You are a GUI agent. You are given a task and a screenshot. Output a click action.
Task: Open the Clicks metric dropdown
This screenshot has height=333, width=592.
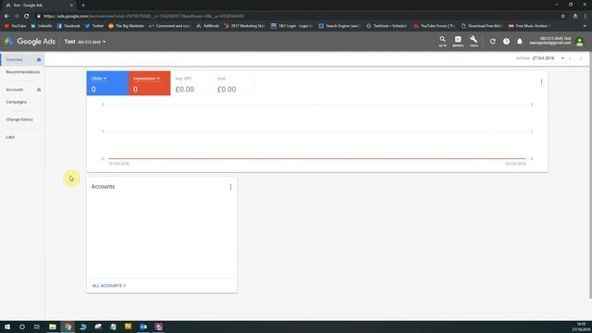(x=99, y=79)
